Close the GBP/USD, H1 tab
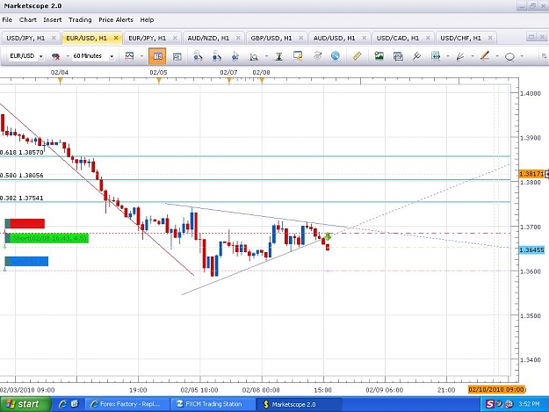Image resolution: width=549 pixels, height=412 pixels. tap(300, 38)
